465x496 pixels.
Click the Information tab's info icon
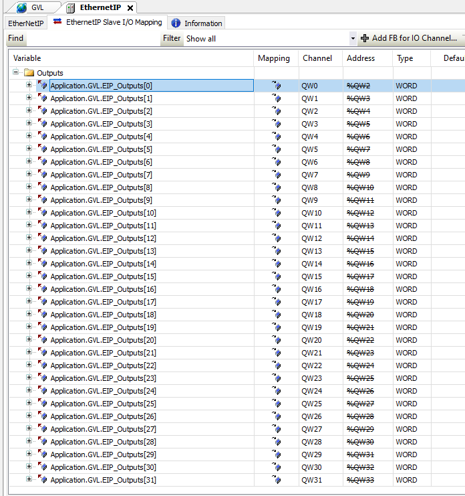(x=176, y=23)
